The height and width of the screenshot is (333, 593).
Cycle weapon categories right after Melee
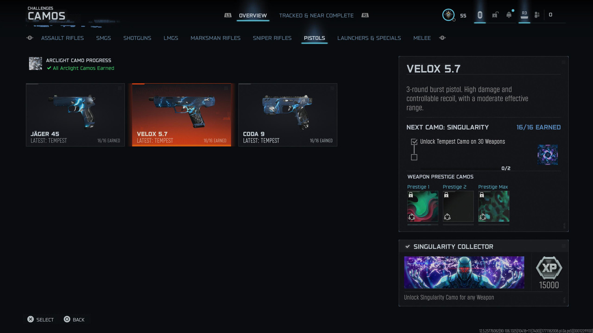(x=442, y=38)
